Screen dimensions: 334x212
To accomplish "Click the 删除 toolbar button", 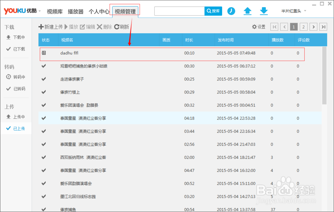I will click(104, 27).
